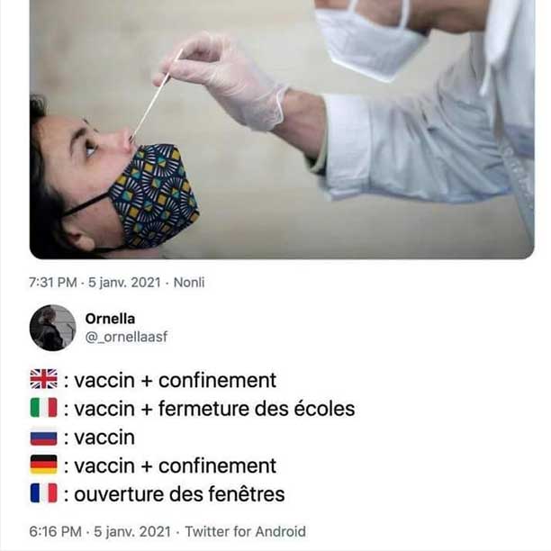The width and height of the screenshot is (551, 551).
Task: Click the lone 'vaccin' line text
Action: coord(104,438)
